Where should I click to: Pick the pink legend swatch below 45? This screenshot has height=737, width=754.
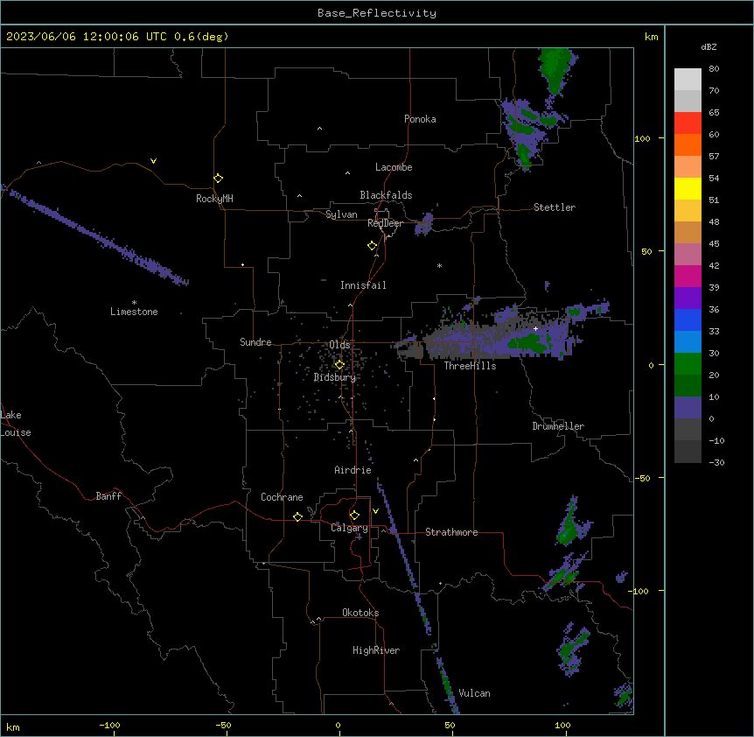[688, 255]
